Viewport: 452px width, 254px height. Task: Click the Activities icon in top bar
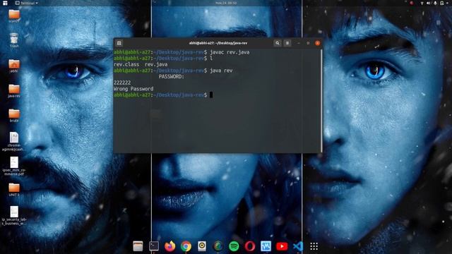click(5, 3)
